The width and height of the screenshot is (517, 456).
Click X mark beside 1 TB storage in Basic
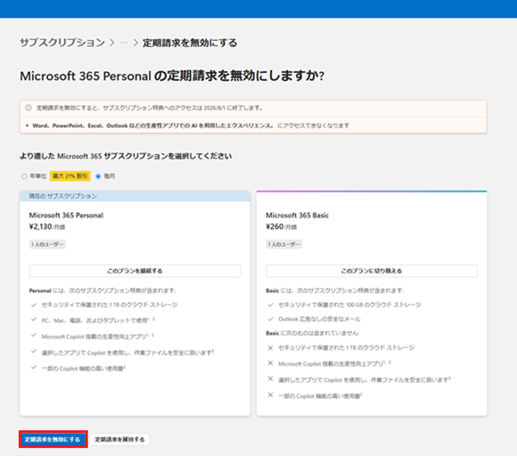point(270,347)
